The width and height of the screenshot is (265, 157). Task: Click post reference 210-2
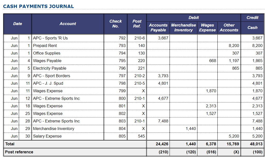(139, 76)
